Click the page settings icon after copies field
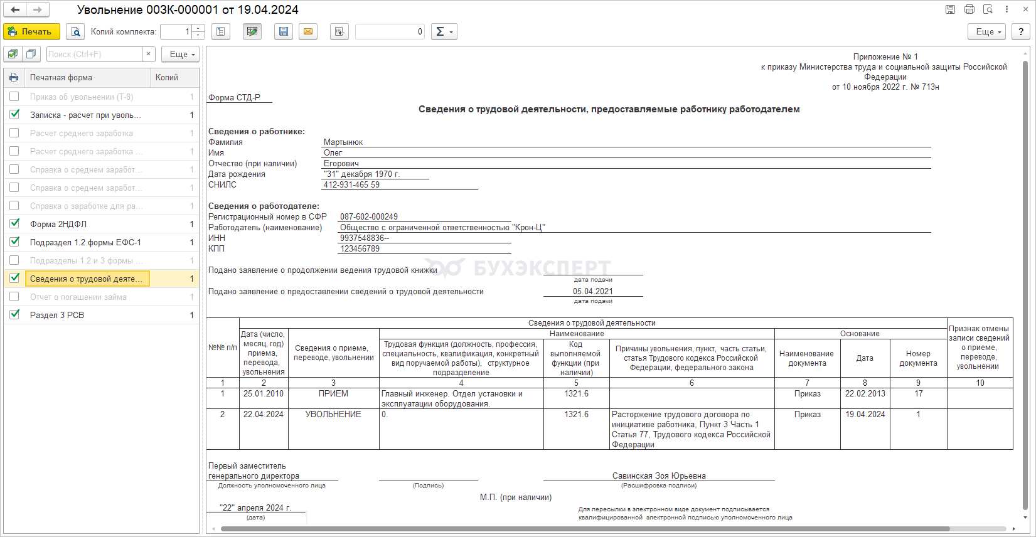This screenshot has height=537, width=1036. pos(221,31)
